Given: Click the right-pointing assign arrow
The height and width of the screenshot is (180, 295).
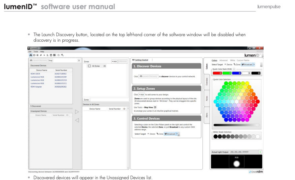Looking at the screenshot, I should tap(77, 112).
